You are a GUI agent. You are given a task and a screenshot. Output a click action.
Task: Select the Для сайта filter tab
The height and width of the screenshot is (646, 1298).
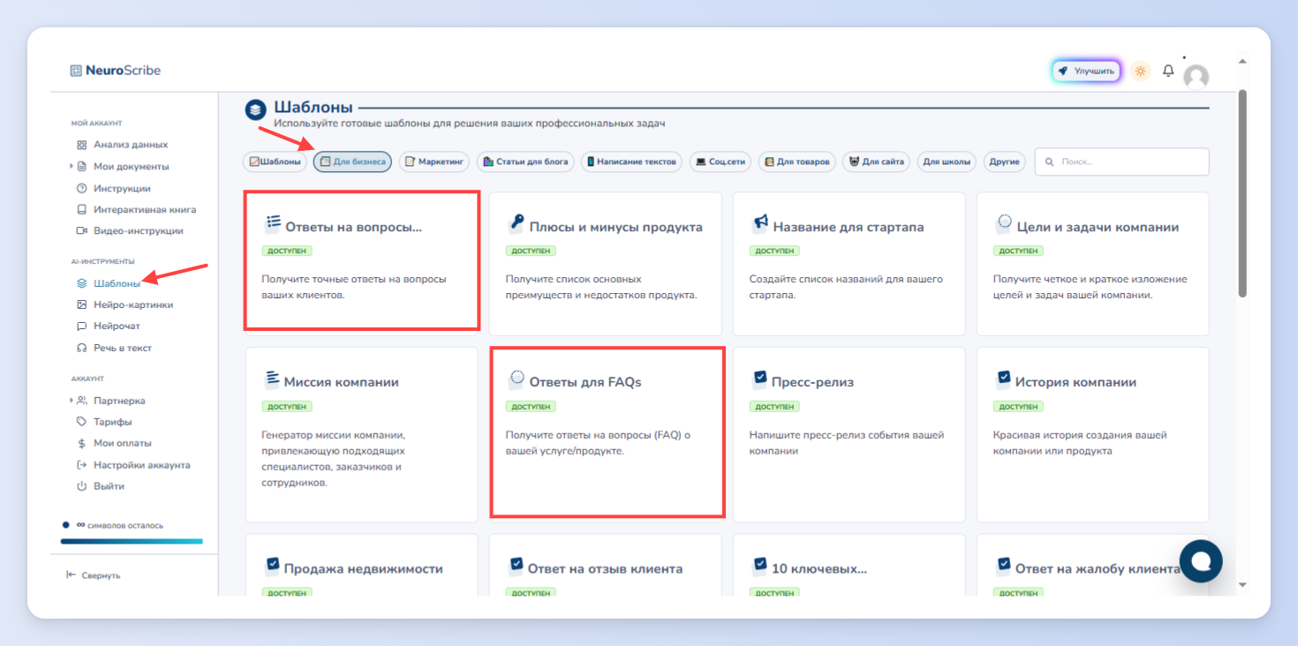[x=876, y=161]
